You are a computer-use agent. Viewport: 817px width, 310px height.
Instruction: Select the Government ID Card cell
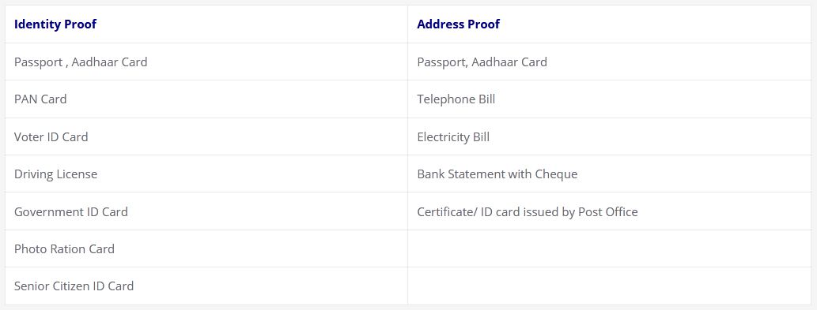(x=206, y=211)
